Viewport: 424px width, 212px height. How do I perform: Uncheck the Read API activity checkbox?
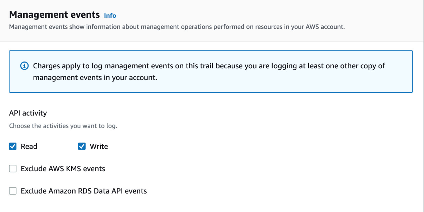pos(13,146)
